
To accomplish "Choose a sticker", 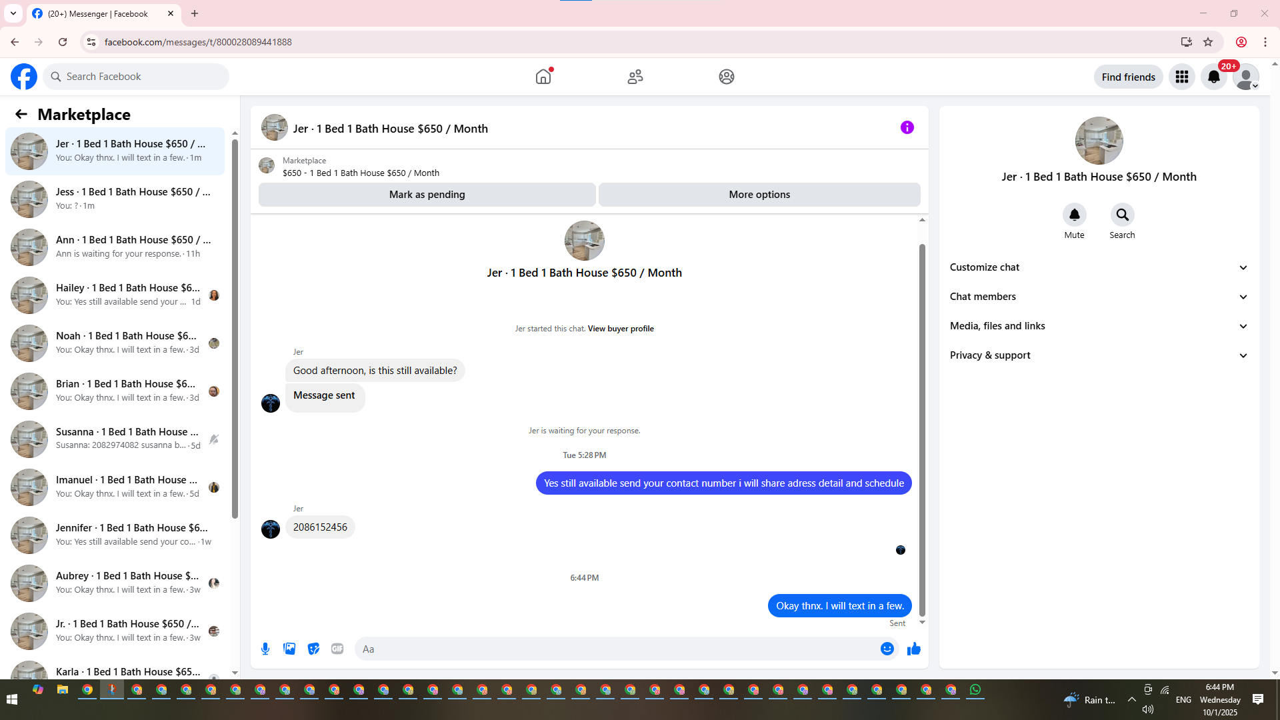I will (x=313, y=649).
